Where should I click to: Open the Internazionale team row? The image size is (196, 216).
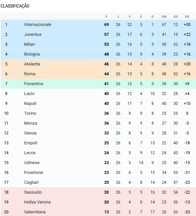point(98,25)
